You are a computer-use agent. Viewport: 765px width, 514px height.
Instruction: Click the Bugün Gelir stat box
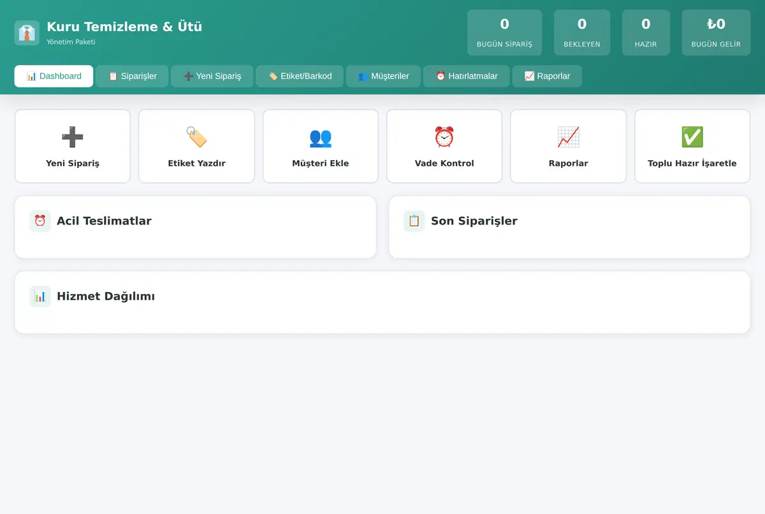pyautogui.click(x=716, y=33)
